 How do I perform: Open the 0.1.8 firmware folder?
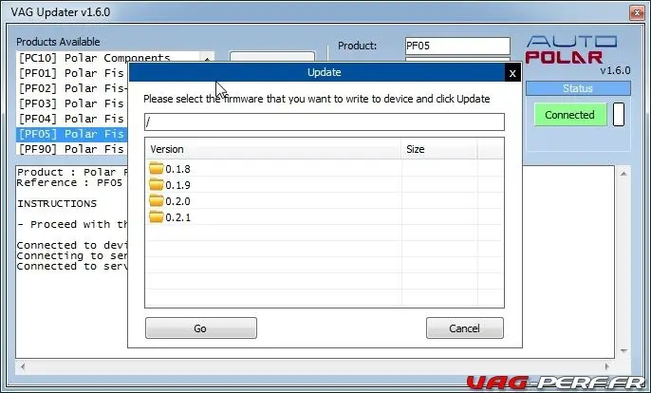tap(170, 169)
